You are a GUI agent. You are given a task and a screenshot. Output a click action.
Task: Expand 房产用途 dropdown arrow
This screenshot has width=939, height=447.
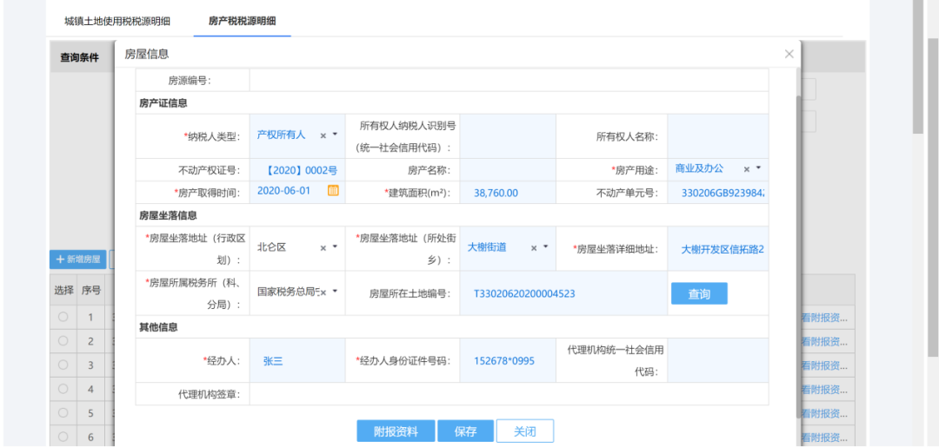[x=758, y=168]
